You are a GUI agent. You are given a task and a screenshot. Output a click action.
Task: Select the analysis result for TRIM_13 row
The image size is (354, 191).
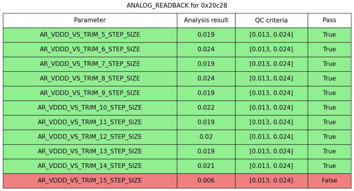(x=206, y=152)
